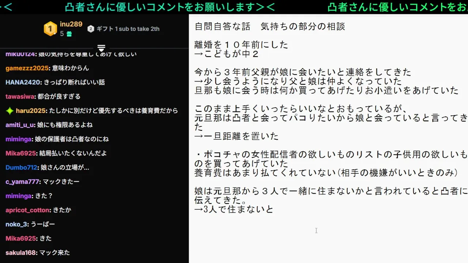This screenshot has height=263, width=468.
Task: Click line starting '養育費はあまり払てくれていない'
Action: pyautogui.click(x=326, y=173)
